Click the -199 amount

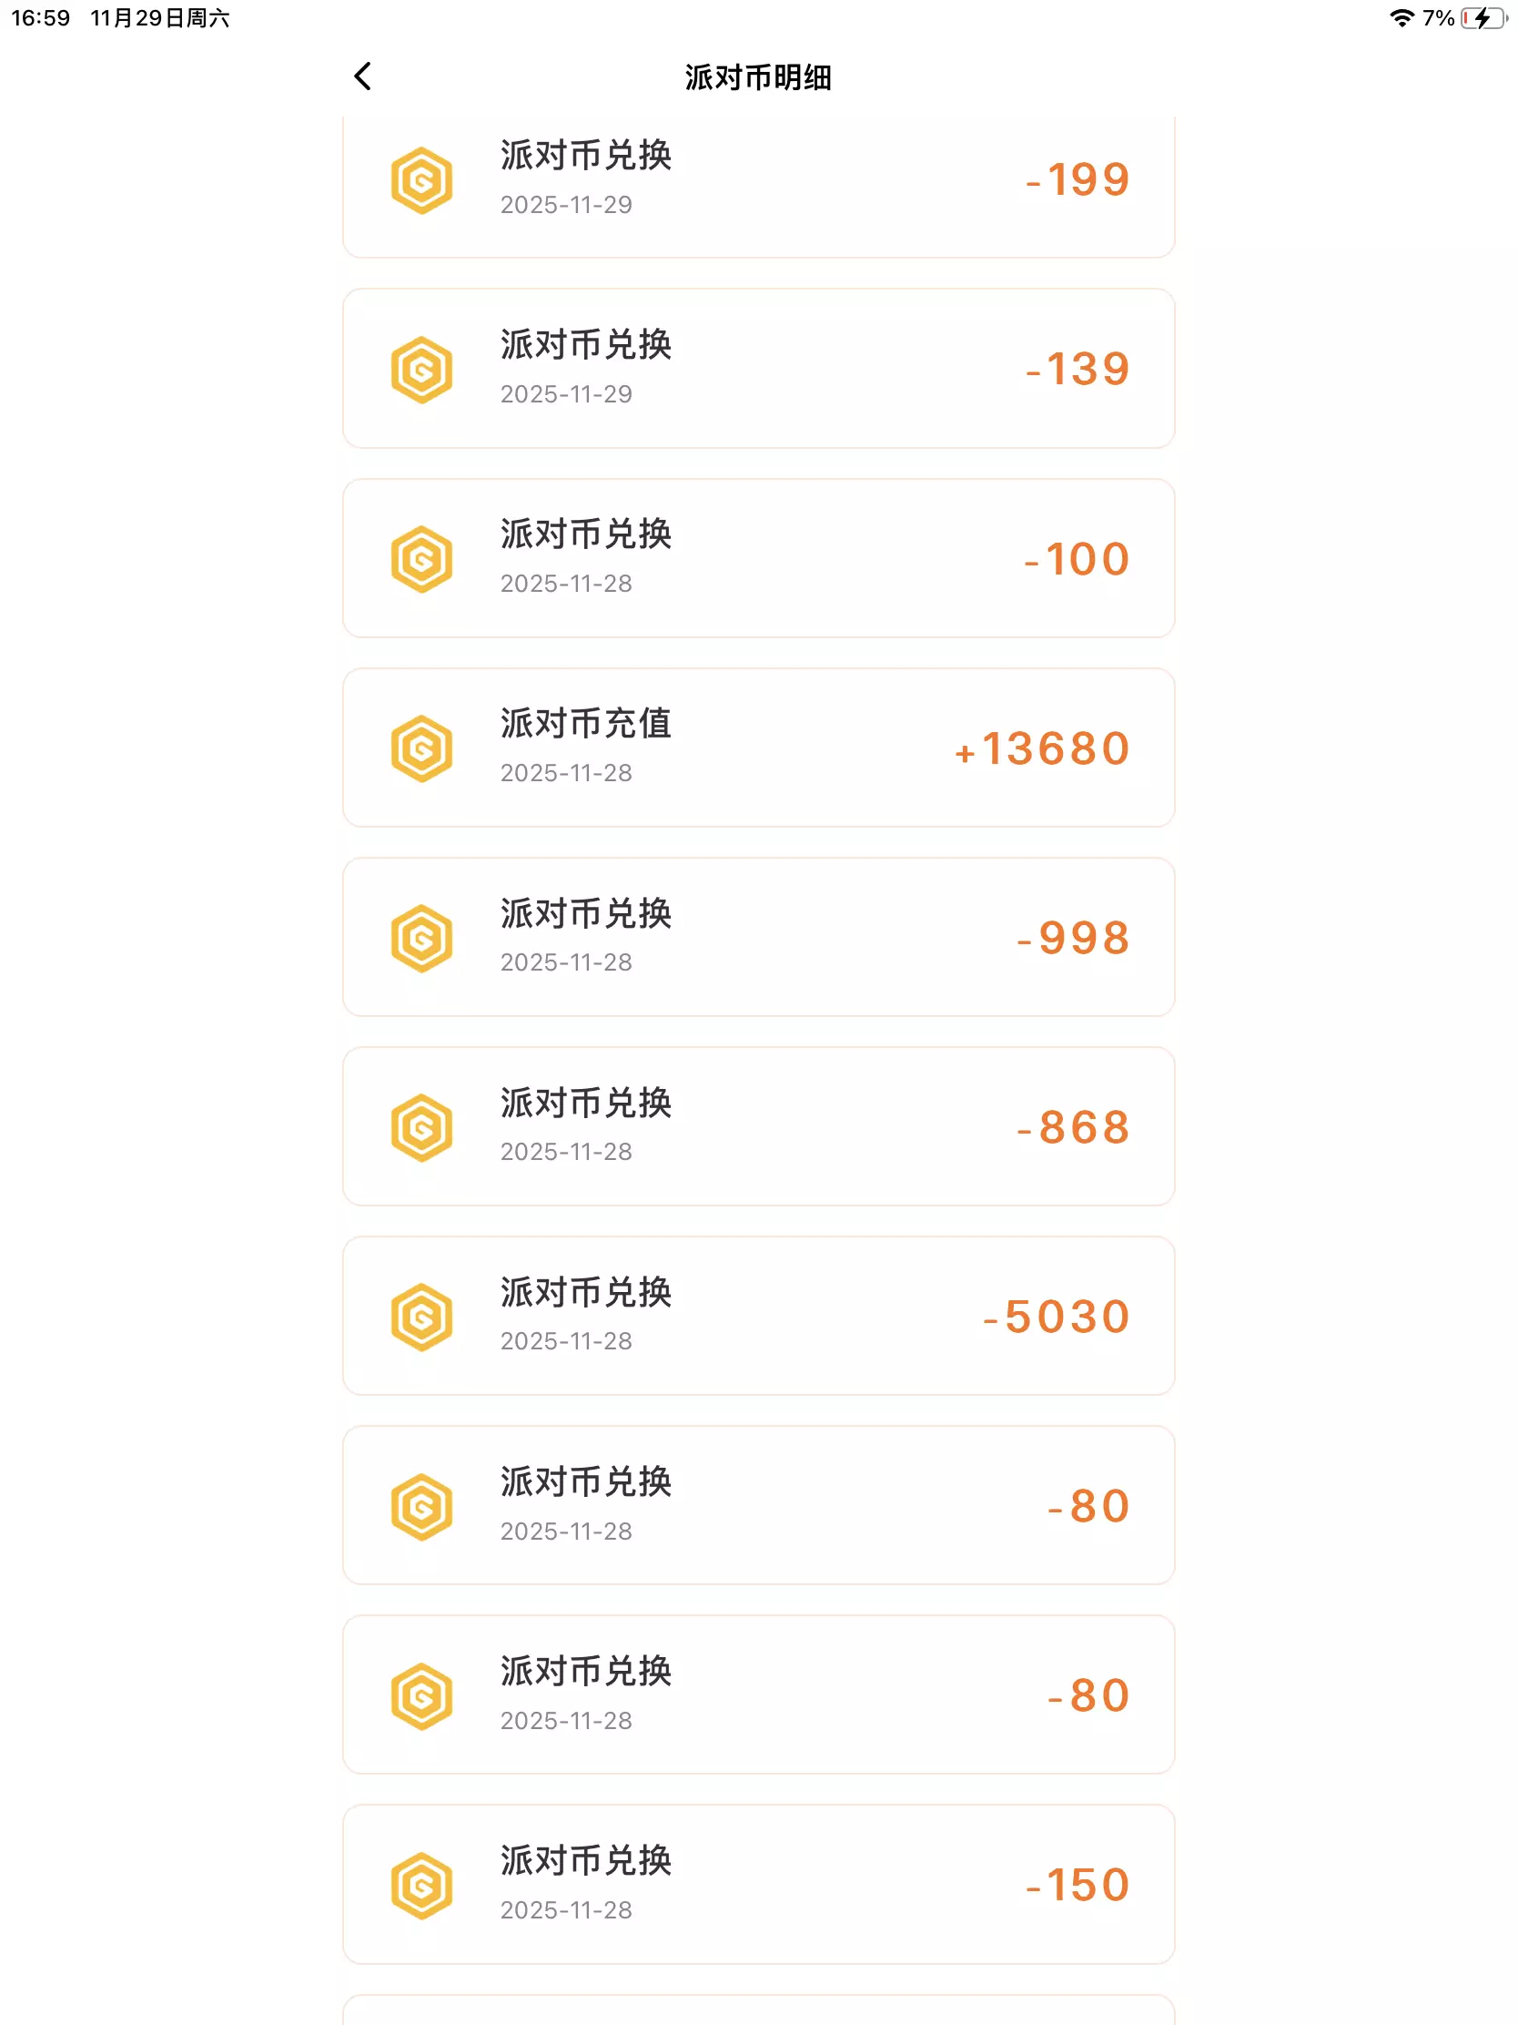(1077, 180)
